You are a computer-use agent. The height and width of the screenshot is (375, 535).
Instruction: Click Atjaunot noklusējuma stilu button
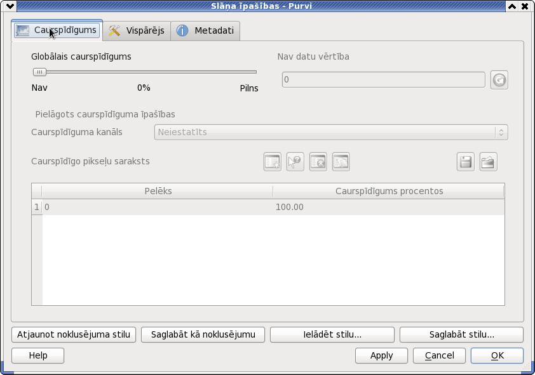[74, 334]
